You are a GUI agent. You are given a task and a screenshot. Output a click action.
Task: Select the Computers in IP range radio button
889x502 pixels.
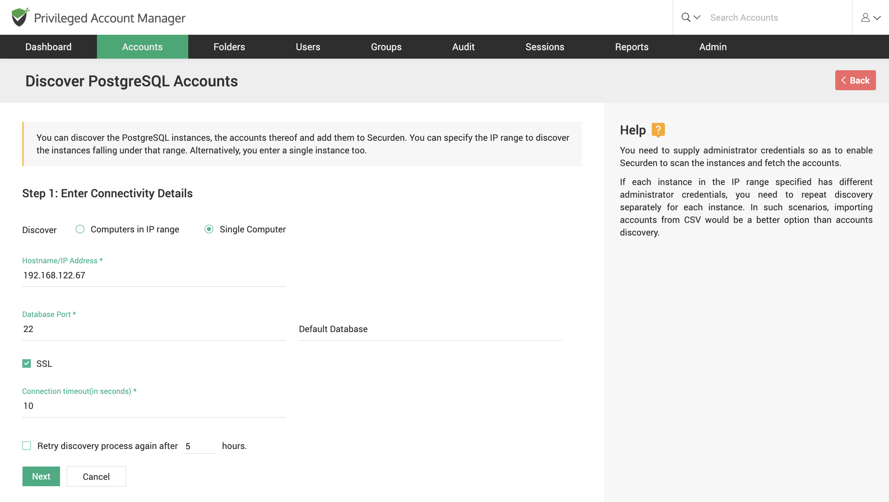click(79, 229)
